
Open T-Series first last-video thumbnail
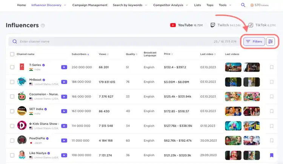(x=233, y=67)
